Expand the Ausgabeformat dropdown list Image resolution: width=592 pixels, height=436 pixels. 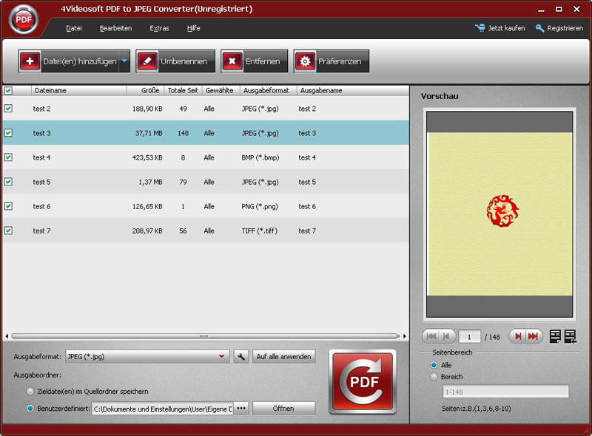223,356
